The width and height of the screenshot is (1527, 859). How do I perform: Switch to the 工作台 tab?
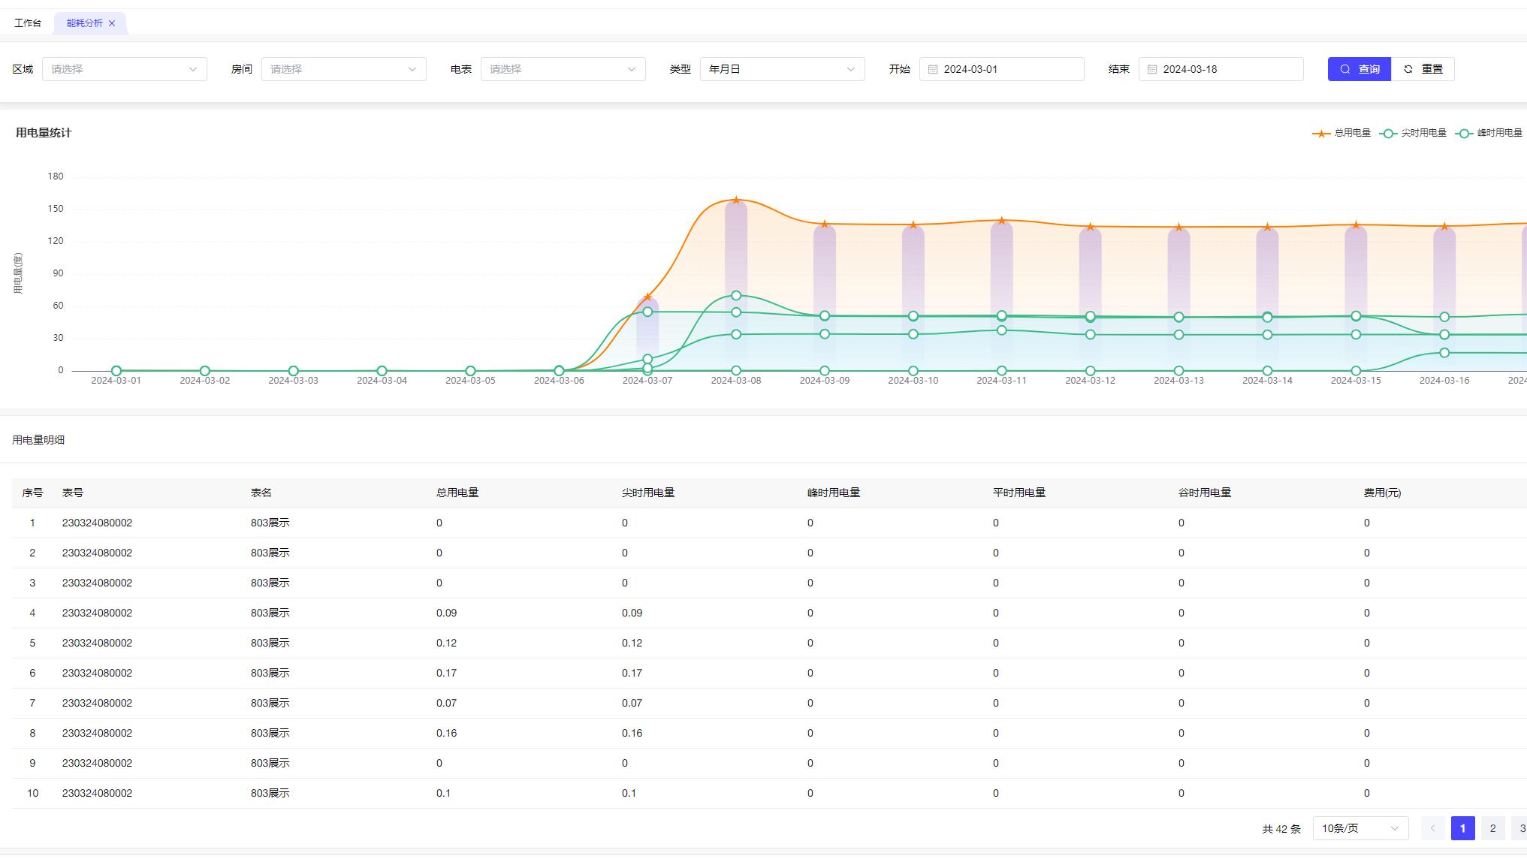tap(28, 23)
